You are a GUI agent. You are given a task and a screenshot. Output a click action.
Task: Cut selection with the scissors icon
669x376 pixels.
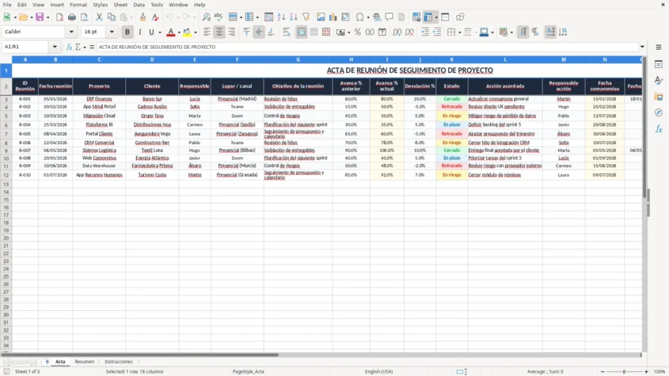(99, 17)
